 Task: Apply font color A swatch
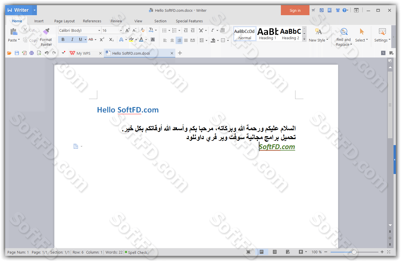[141, 39]
